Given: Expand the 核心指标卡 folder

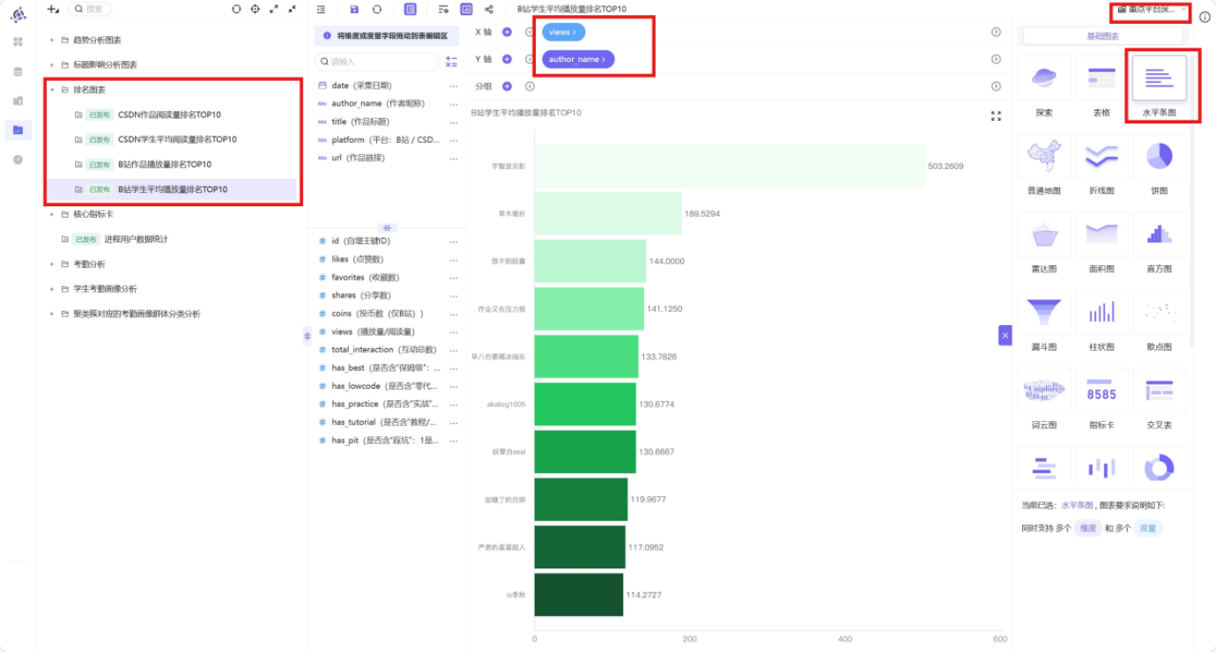Looking at the screenshot, I should click(x=52, y=214).
